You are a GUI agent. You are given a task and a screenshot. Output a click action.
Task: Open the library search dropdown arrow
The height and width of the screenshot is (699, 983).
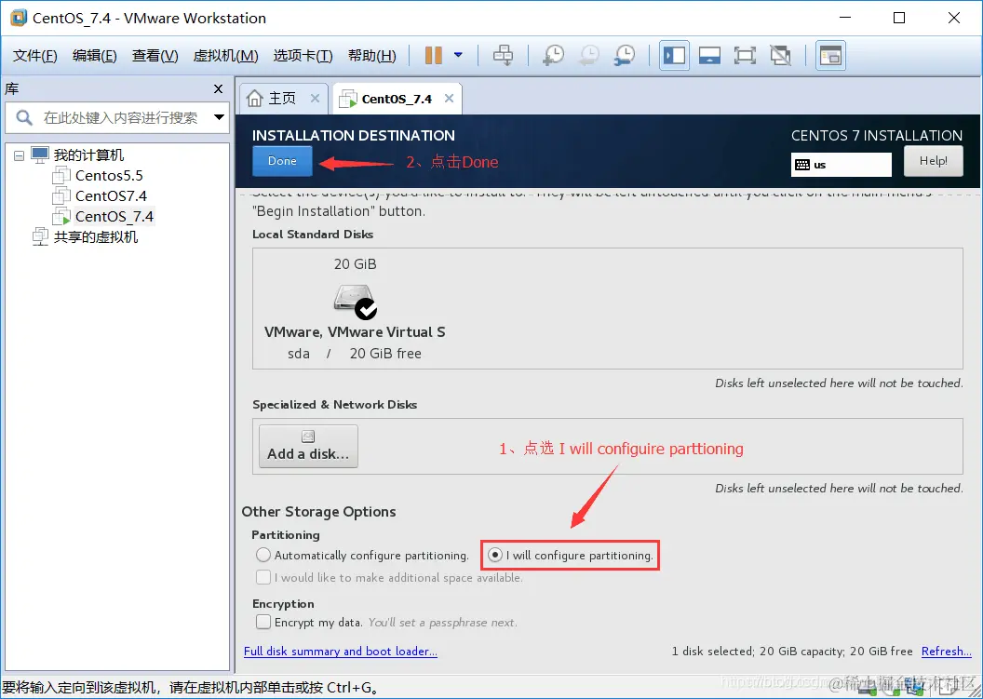219,117
